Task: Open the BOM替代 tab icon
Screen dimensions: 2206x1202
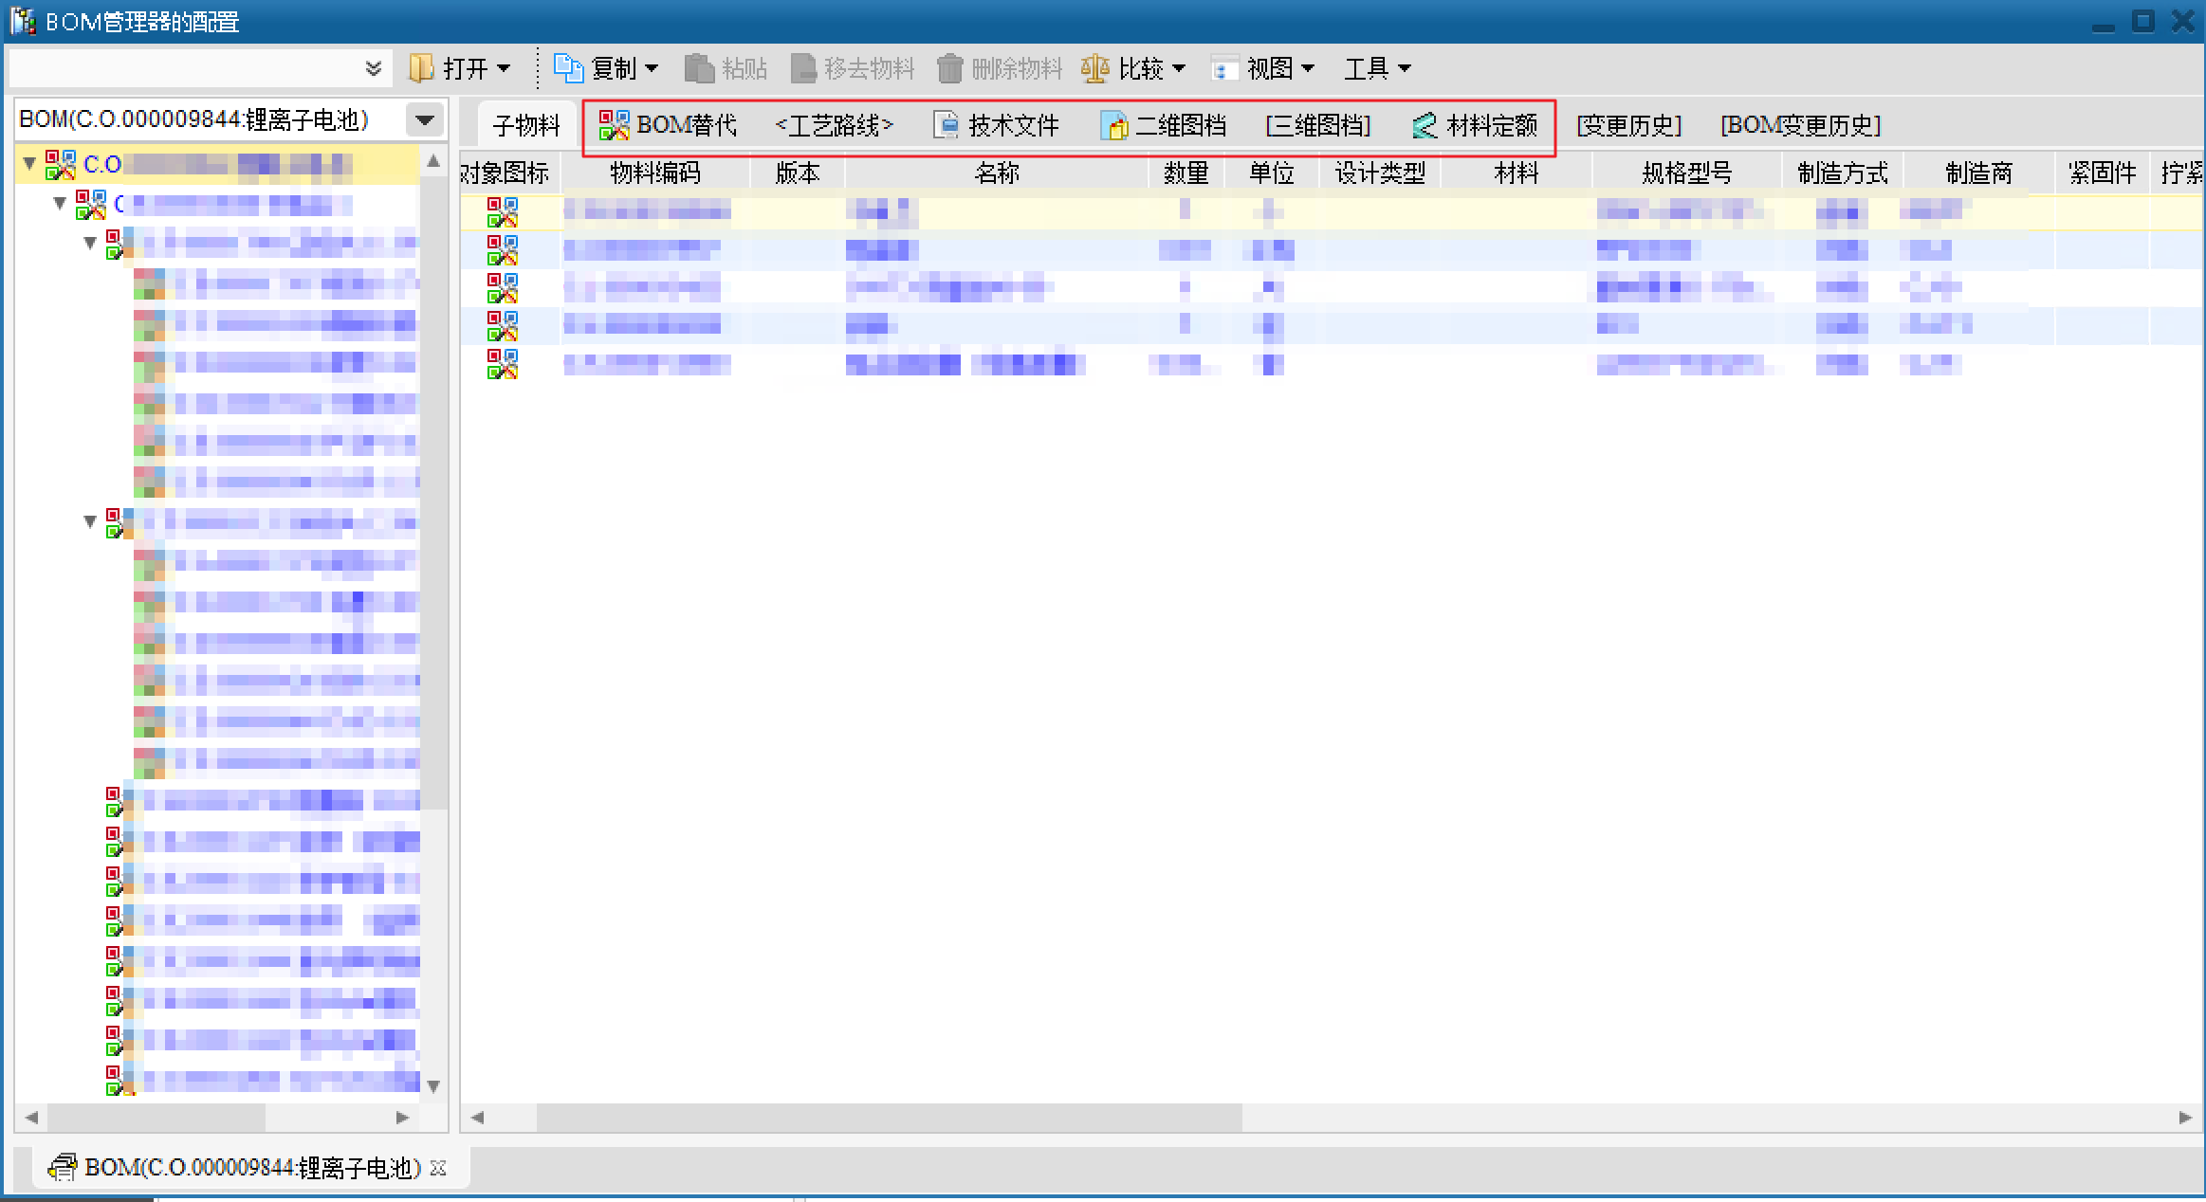Action: [615, 125]
